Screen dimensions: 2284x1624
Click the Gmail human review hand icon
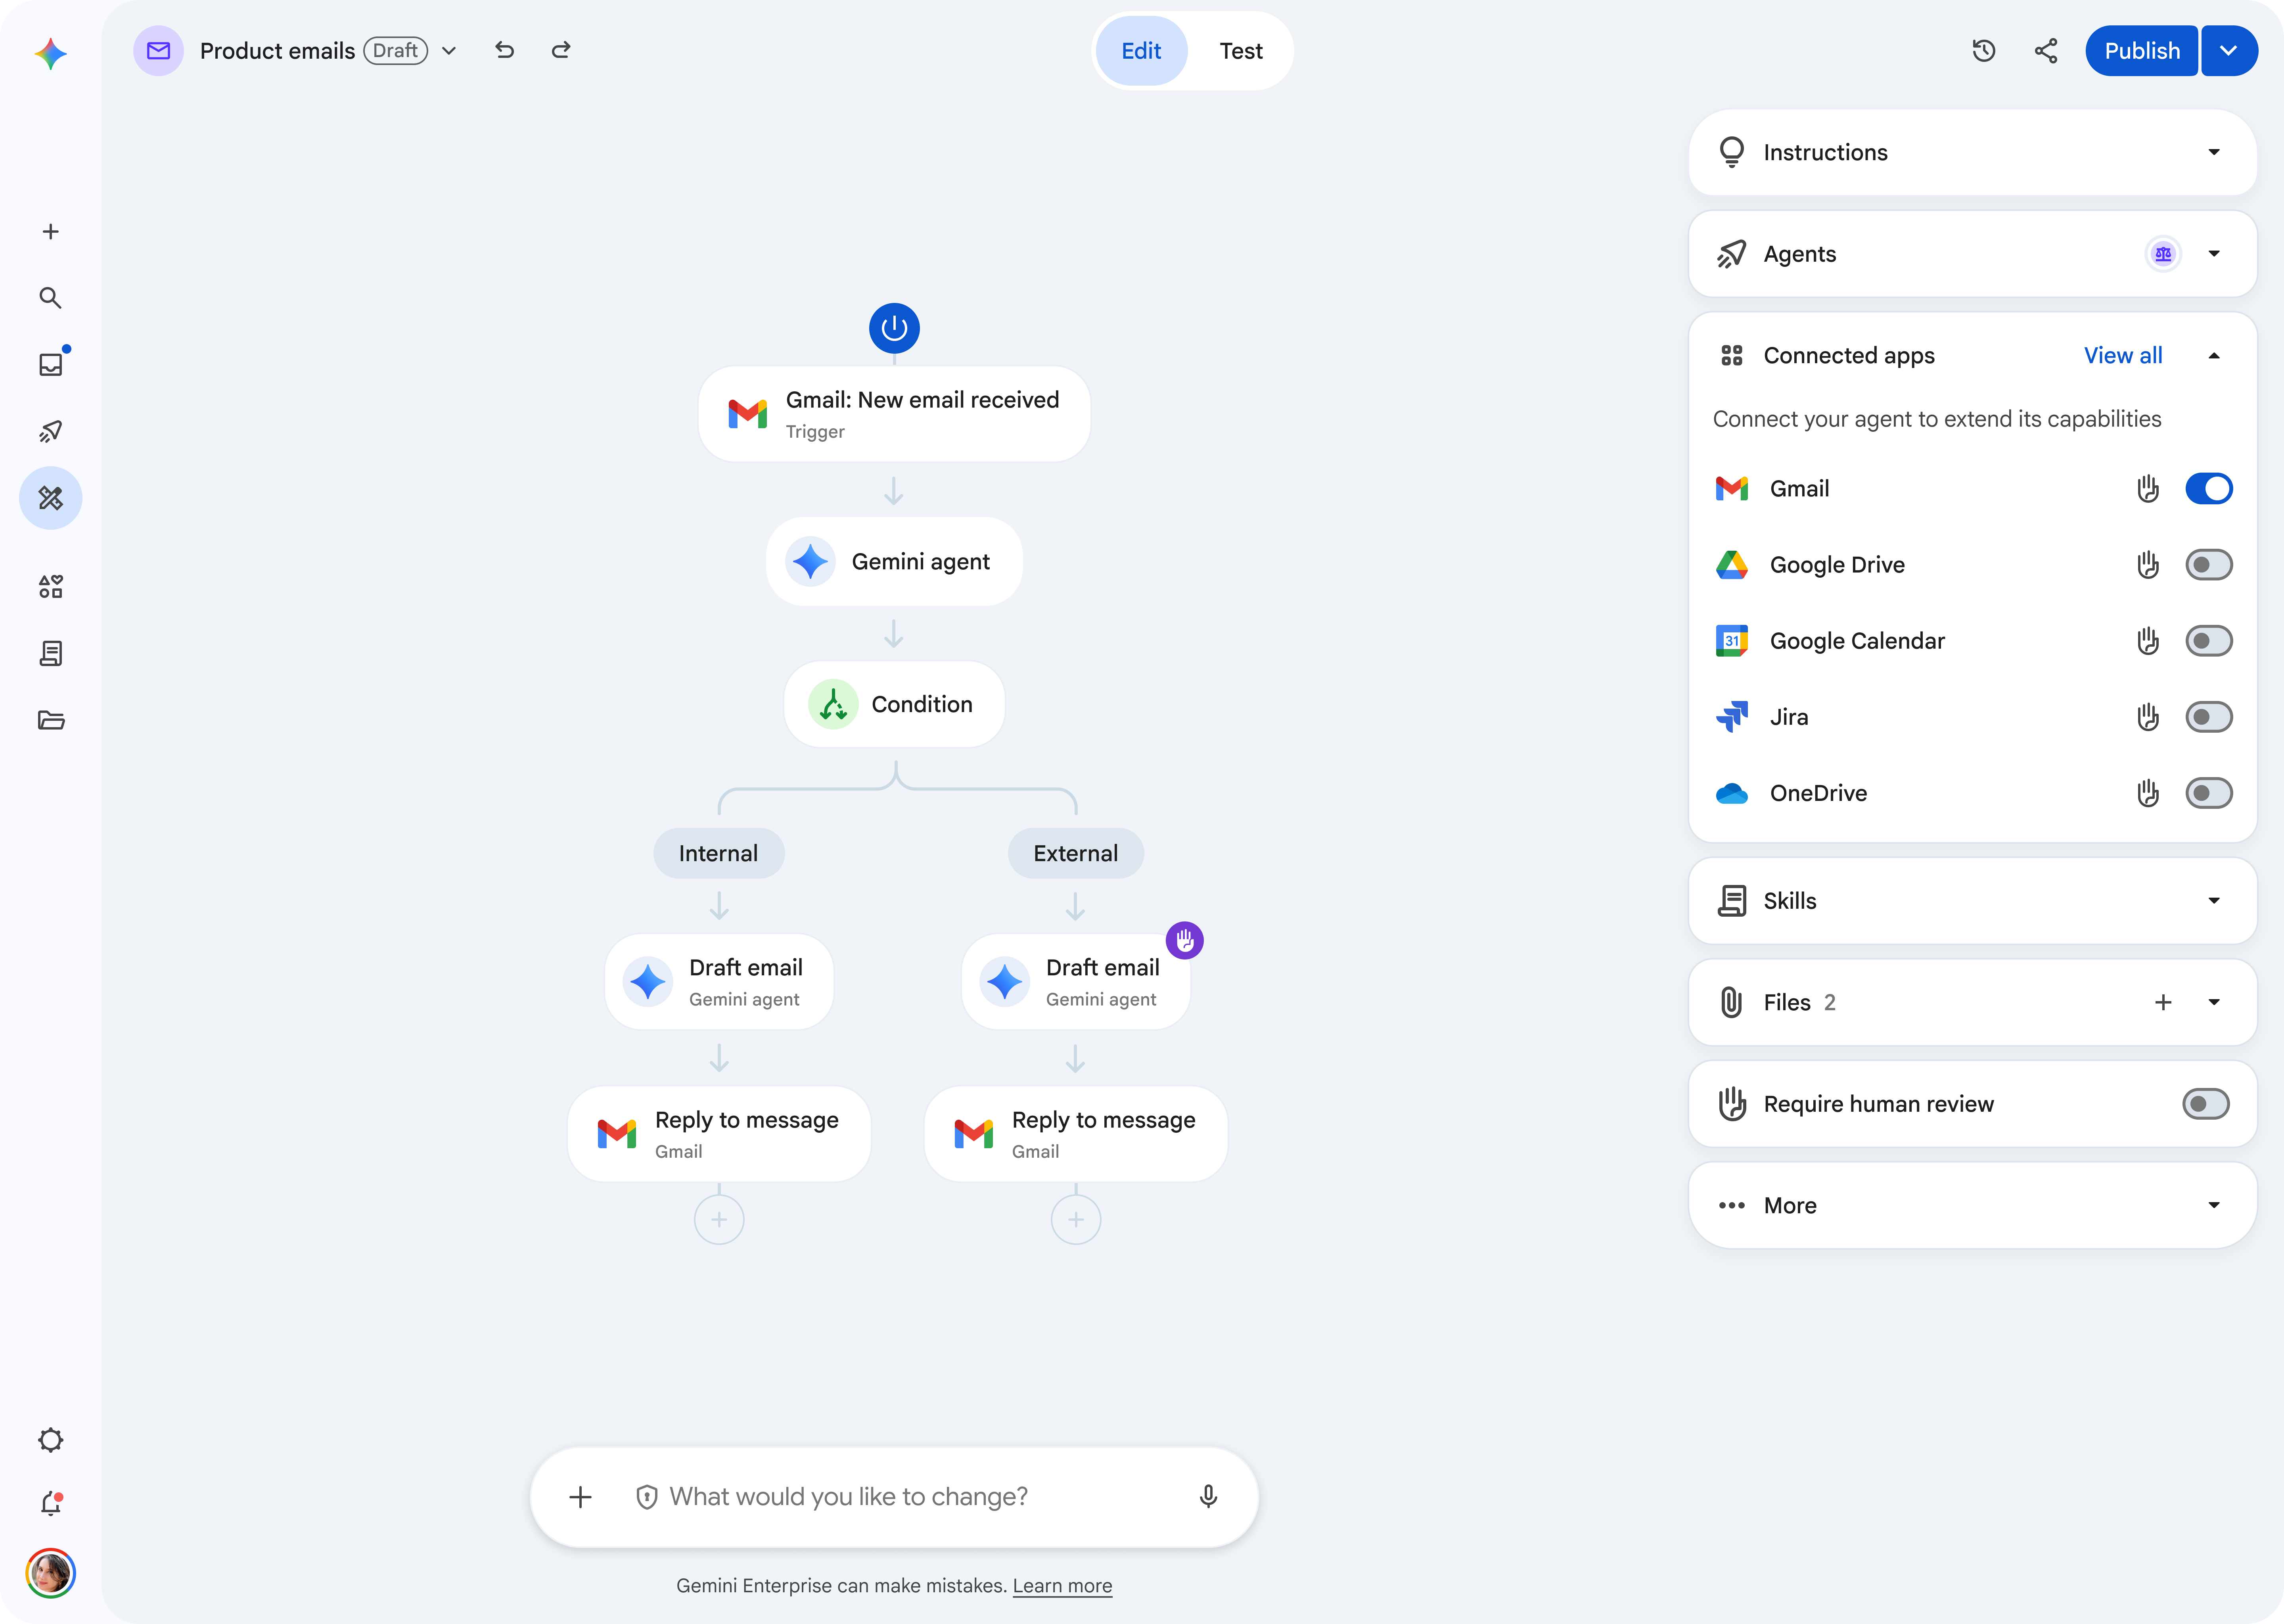tap(2148, 489)
